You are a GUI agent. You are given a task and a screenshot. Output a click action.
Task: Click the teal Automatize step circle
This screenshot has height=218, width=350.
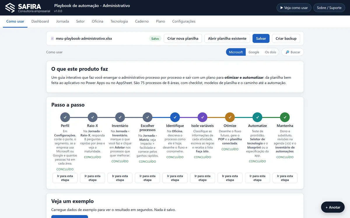(x=257, y=117)
